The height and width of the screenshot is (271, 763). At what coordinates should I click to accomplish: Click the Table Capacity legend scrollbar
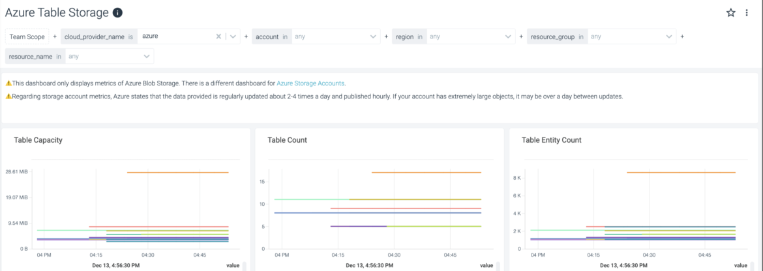coord(245,266)
